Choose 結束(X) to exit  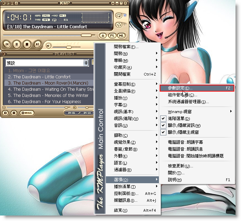132,210
